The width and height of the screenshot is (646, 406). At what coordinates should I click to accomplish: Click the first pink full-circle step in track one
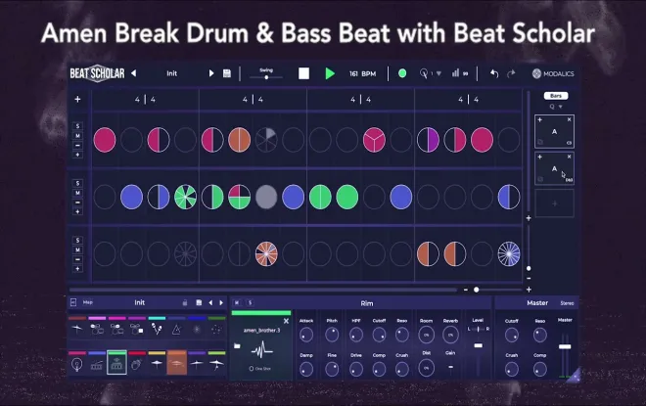click(105, 140)
